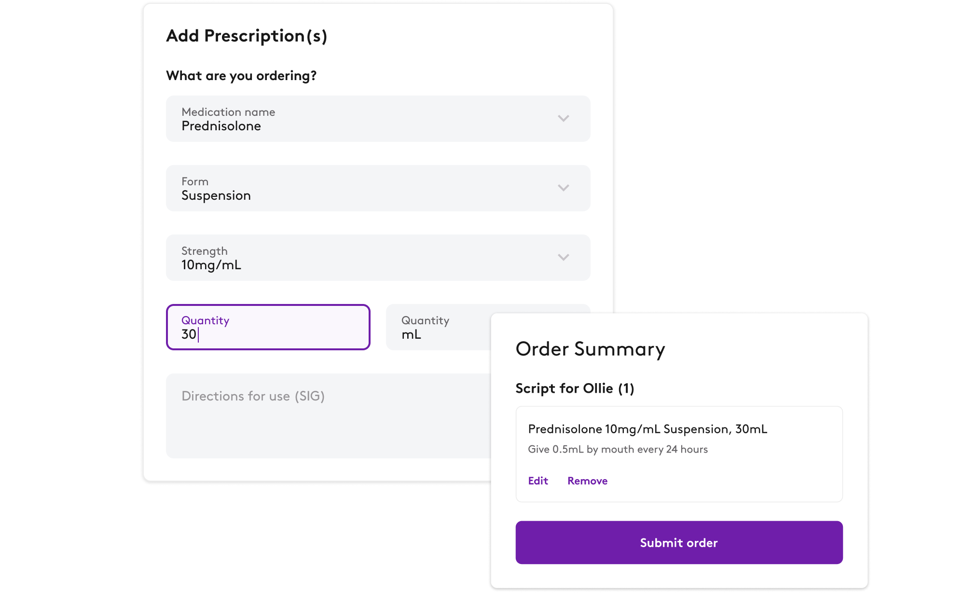Click the 10mg/mL value in Strength field

[211, 264]
